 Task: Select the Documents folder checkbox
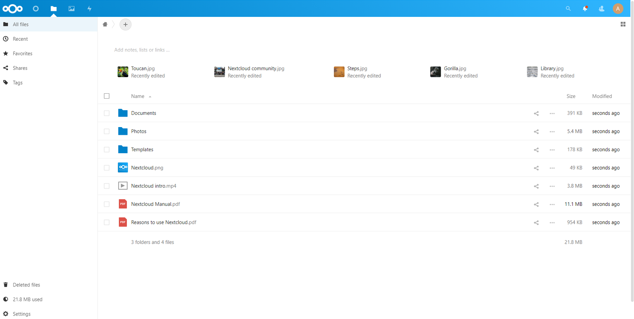[x=107, y=113]
